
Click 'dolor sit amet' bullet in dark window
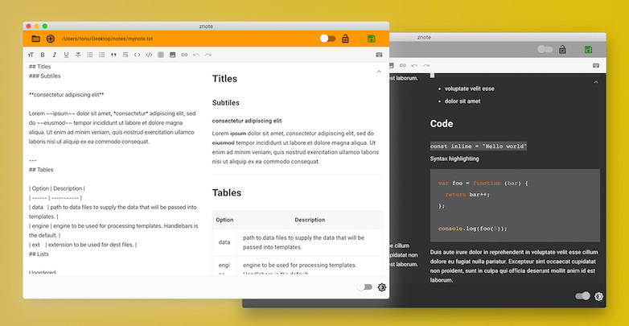462,101
